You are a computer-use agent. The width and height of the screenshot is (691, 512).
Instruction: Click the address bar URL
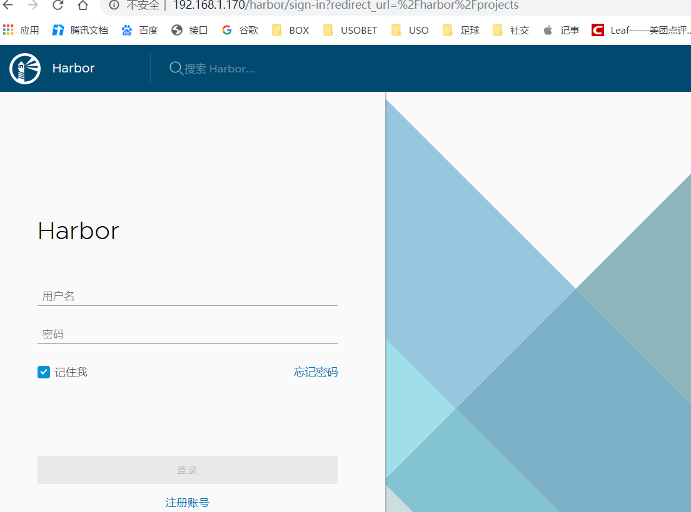[x=345, y=5]
